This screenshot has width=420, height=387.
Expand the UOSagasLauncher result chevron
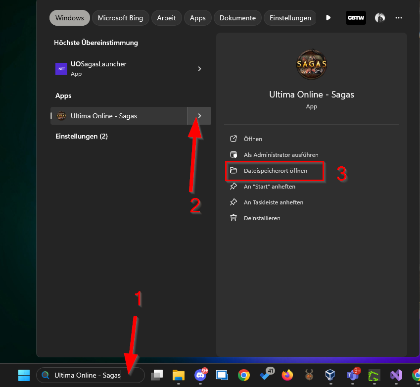coord(199,69)
